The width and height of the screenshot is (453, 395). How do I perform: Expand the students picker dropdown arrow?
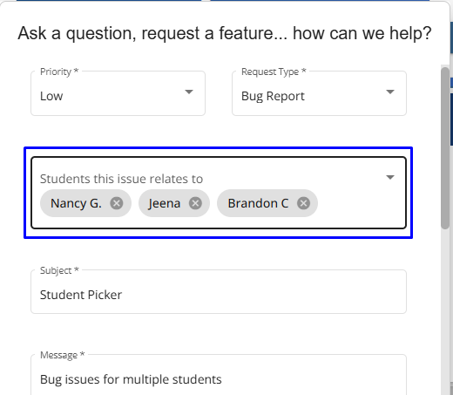coord(390,177)
